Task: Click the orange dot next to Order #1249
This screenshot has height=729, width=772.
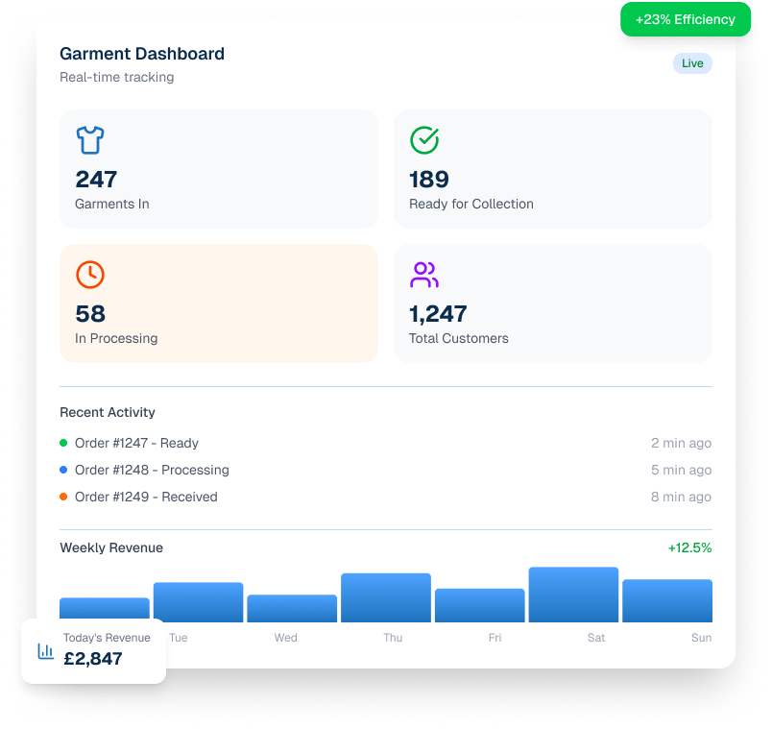Action: pos(63,497)
